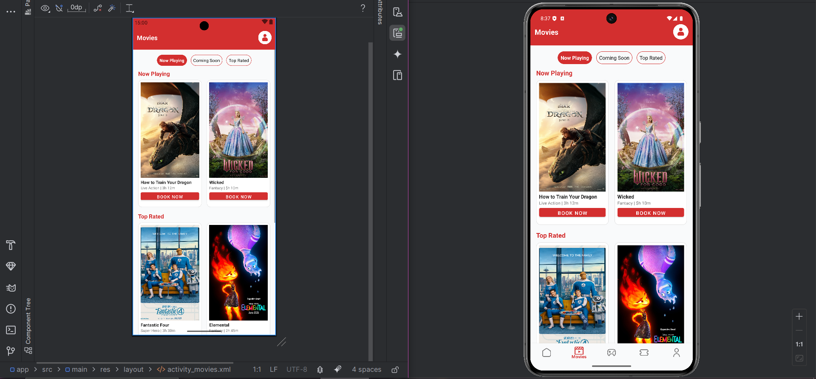Tap Coming Soon chip in the emulator
The image size is (816, 379).
coord(614,58)
